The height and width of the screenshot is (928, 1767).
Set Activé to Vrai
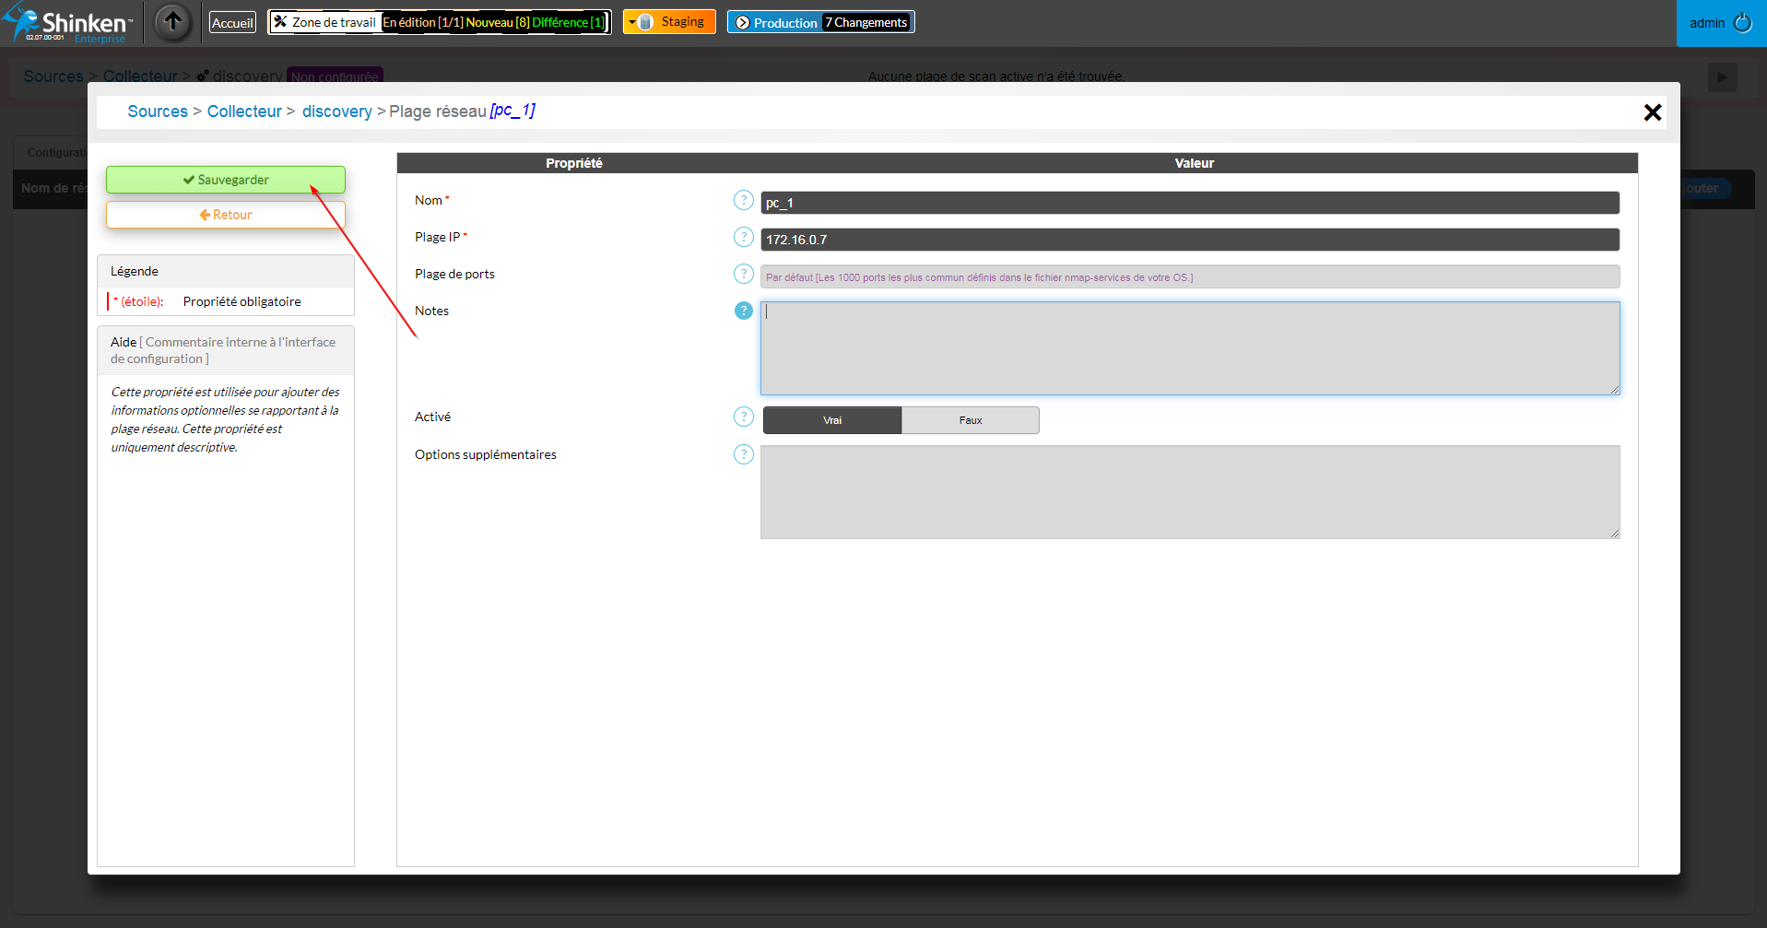(831, 420)
